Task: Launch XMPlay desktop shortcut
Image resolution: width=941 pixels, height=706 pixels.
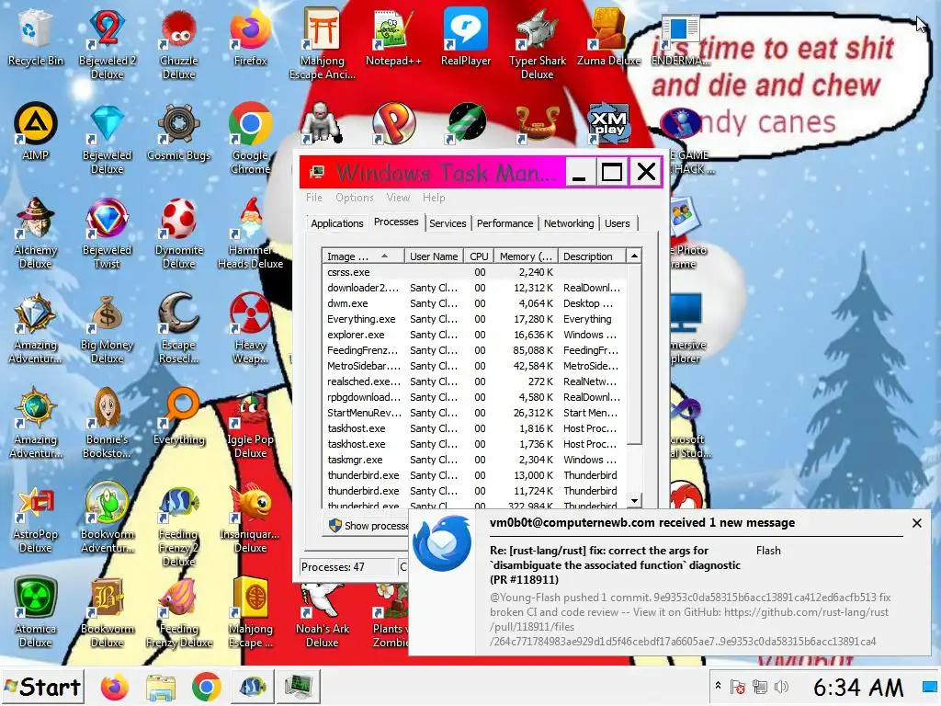Action: (x=608, y=124)
